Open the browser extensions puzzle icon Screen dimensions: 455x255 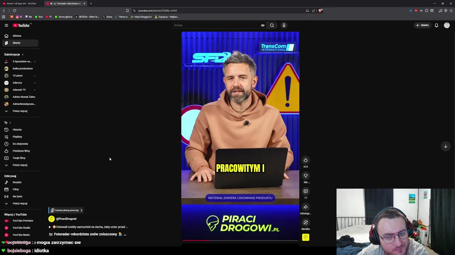[427, 11]
